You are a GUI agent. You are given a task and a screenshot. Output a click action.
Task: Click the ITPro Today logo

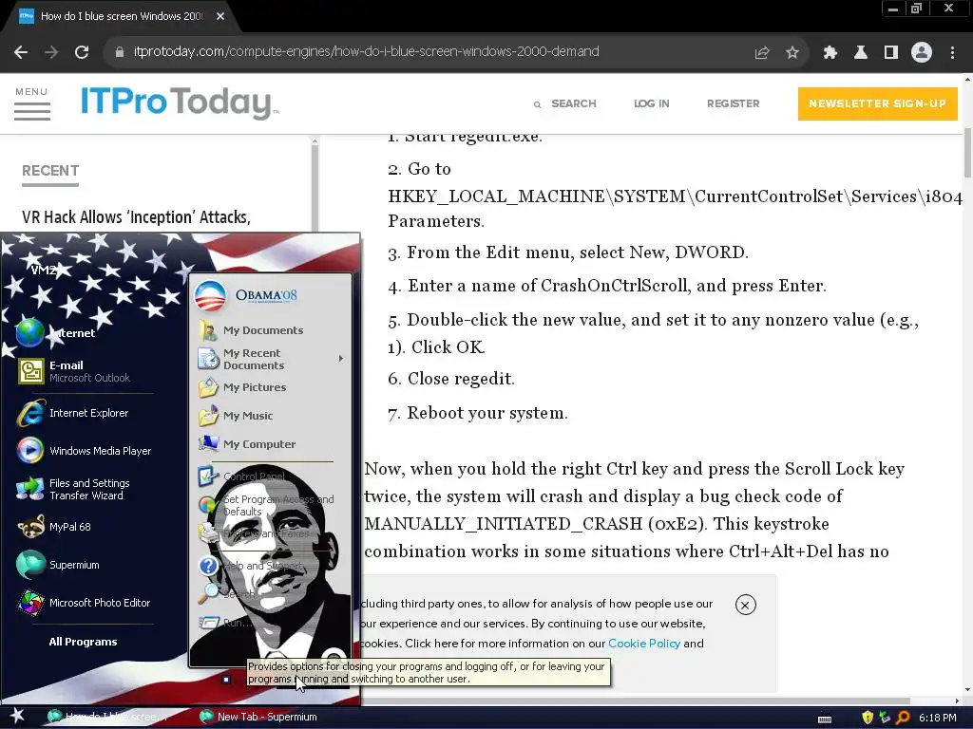[x=180, y=103]
